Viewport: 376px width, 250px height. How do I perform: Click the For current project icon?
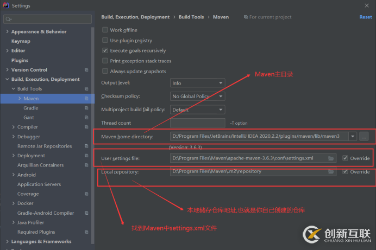click(246, 17)
